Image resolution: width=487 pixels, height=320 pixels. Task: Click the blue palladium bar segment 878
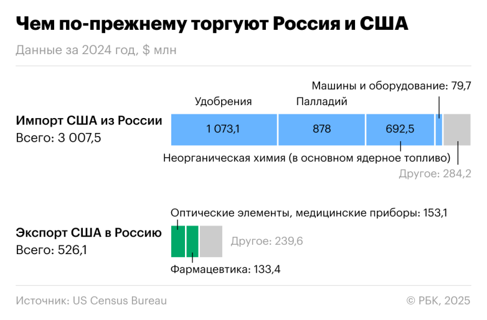coord(321,129)
